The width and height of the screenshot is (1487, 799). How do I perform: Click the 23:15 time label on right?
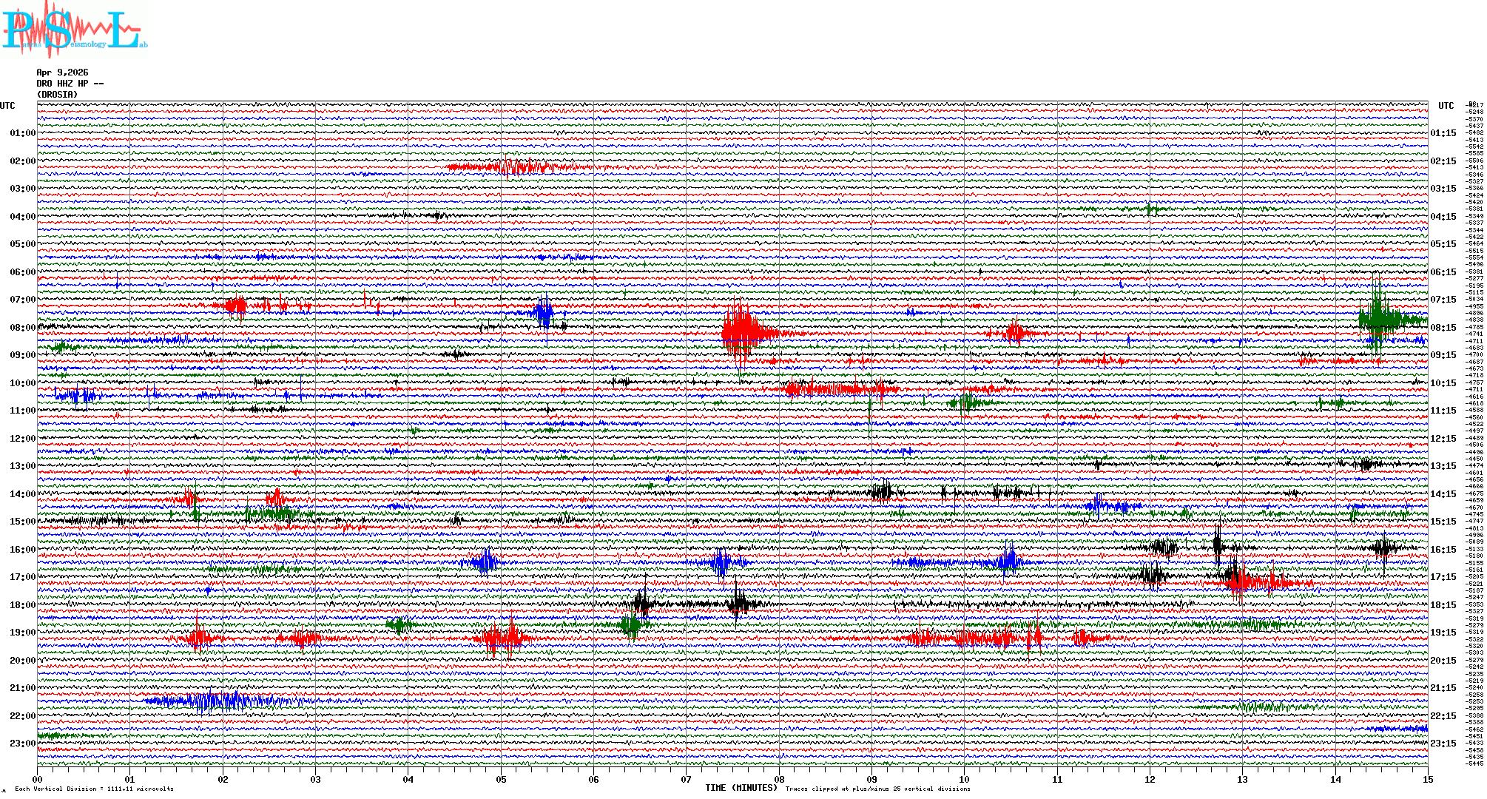(x=1443, y=744)
